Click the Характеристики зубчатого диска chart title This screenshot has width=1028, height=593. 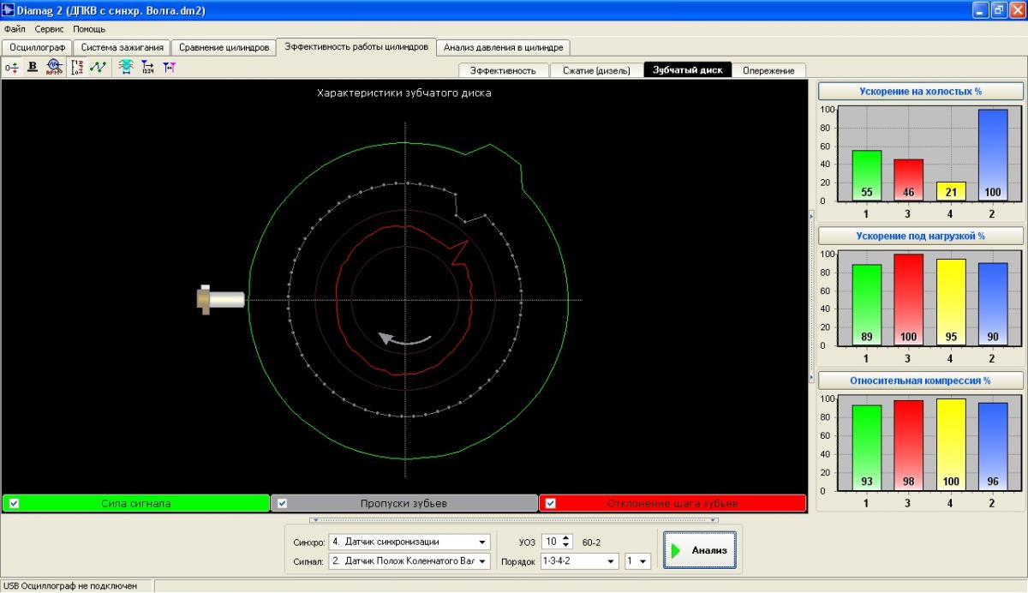(x=404, y=93)
